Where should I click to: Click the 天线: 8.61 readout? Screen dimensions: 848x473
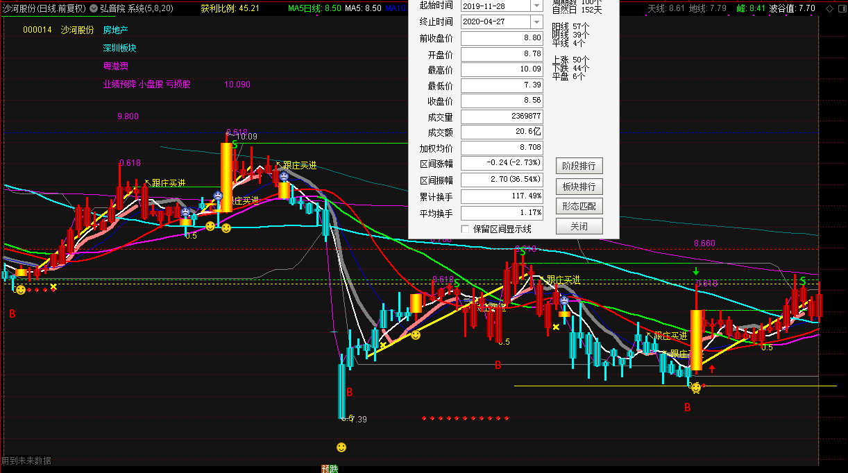coord(666,8)
